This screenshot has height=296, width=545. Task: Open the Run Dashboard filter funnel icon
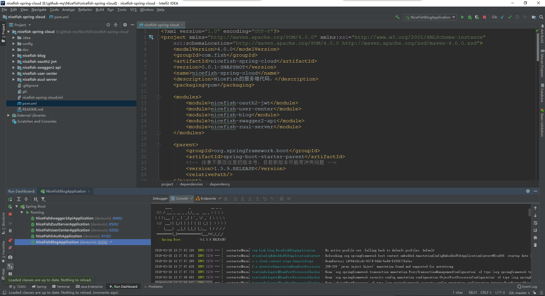coord(43,199)
